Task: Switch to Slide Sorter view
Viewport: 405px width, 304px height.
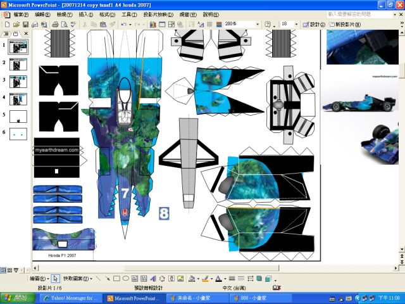Action: click(x=10, y=270)
